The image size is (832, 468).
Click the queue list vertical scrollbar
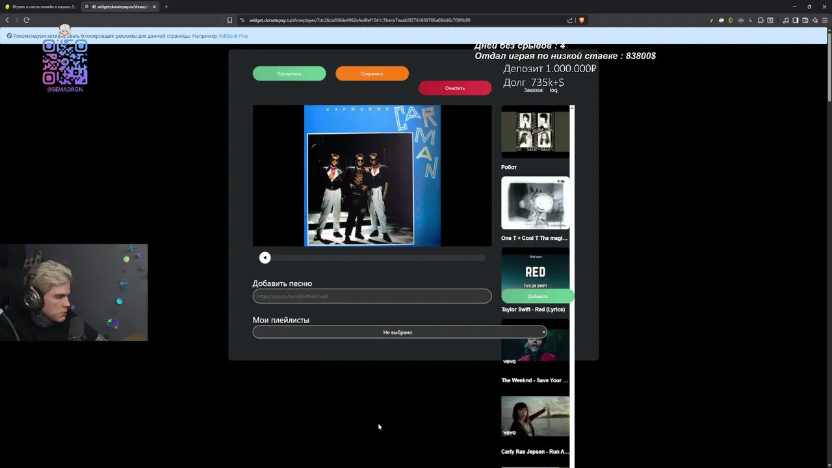click(x=572, y=286)
